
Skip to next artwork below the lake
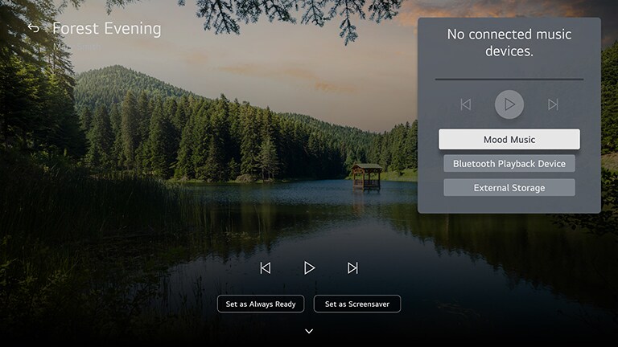pos(352,268)
